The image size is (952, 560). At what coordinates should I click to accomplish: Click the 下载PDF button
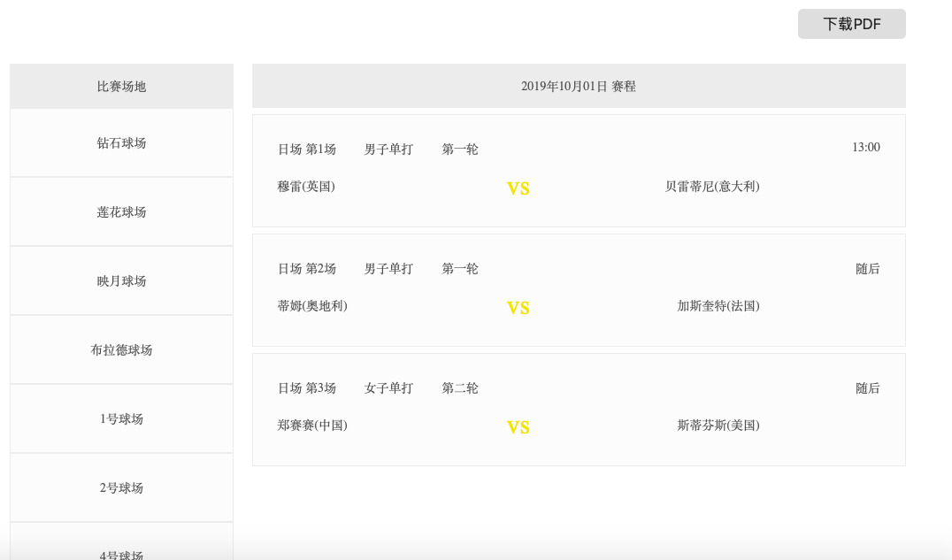[x=851, y=24]
